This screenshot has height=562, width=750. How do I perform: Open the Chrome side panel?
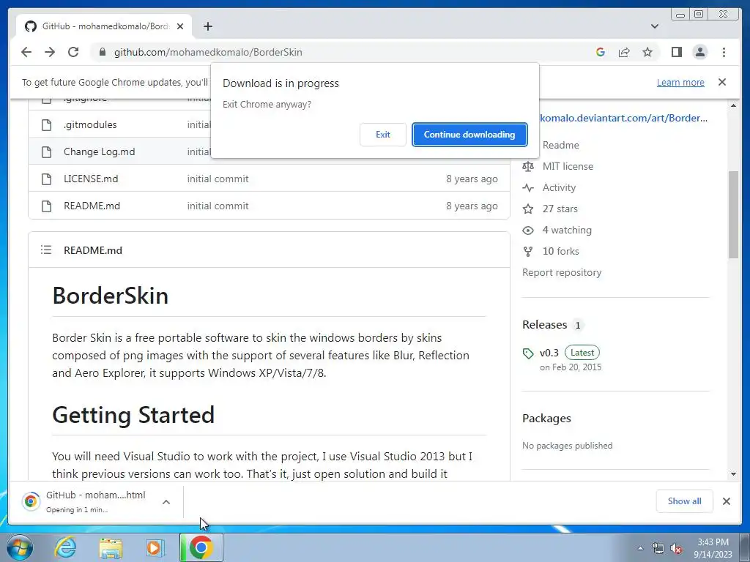[676, 52]
